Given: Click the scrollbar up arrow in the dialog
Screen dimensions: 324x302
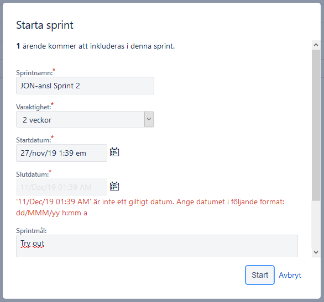Looking at the screenshot, I should pyautogui.click(x=316, y=45).
